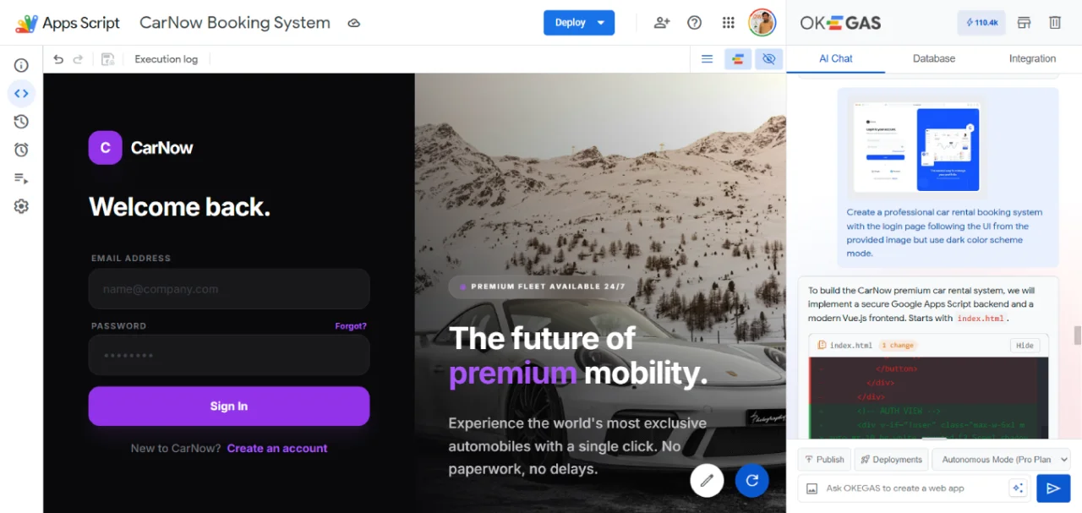
Task: Click the OKEGAS trash delete icon
Action: (x=1055, y=23)
